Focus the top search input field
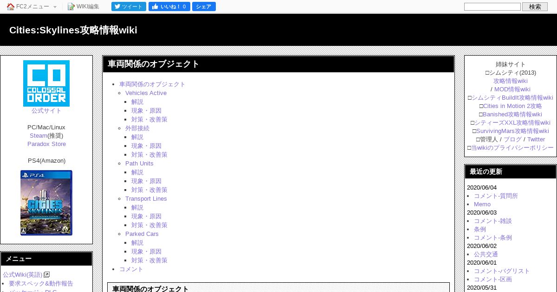The height and width of the screenshot is (292, 557). 492,6
